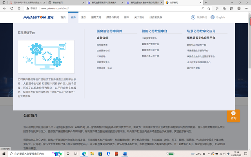Open the red PDF app on taskbar
This screenshot has height=157, width=251.
(x=116, y=154)
